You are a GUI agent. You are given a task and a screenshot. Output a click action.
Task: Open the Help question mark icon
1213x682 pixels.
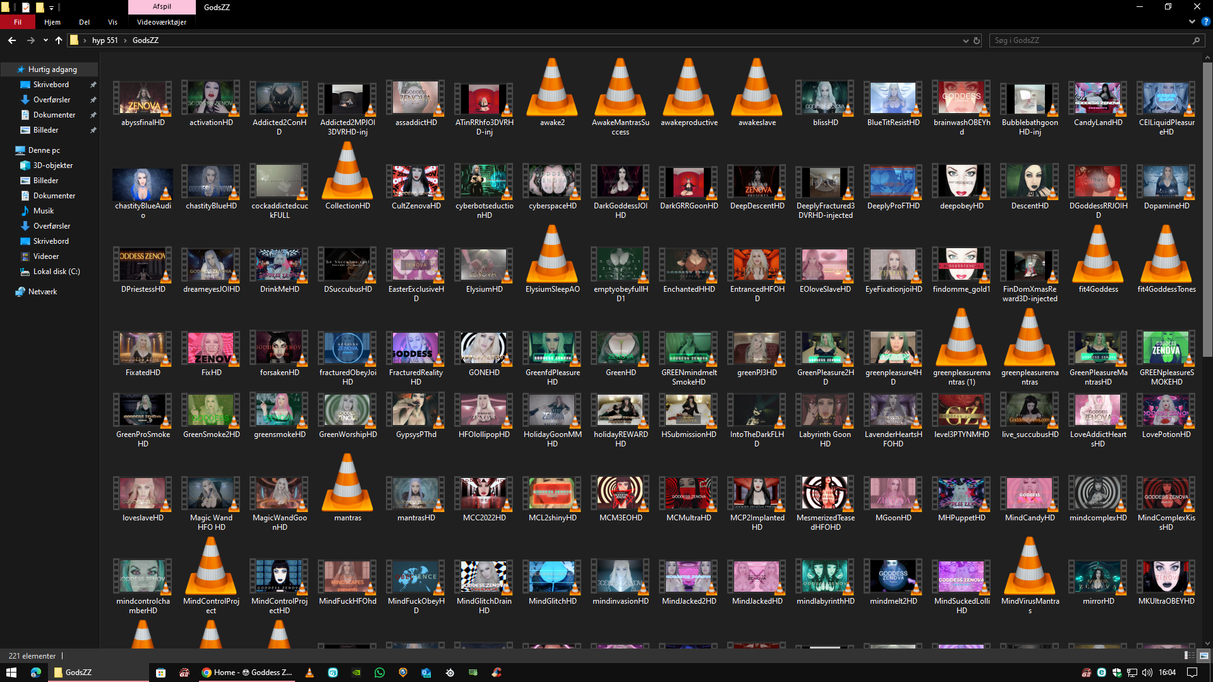click(x=1206, y=21)
